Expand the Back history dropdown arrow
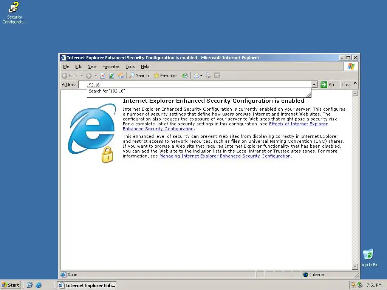This screenshot has height=290, width=387. coord(82,76)
